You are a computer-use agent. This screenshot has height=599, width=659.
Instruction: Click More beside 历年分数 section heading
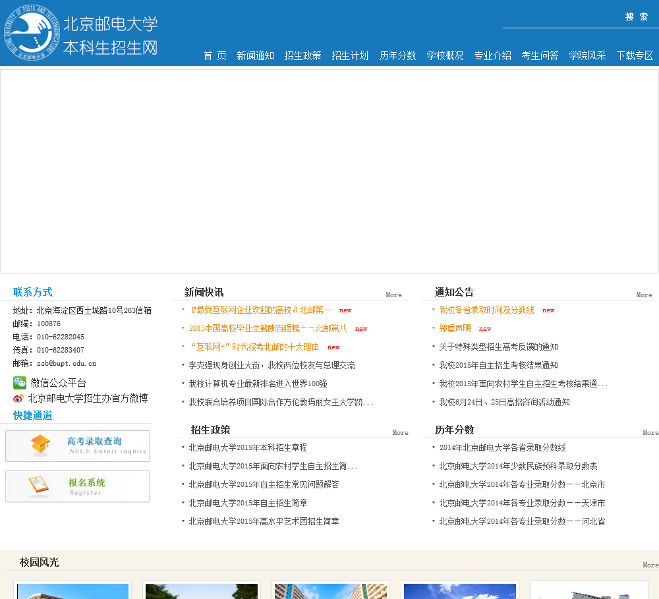(650, 432)
